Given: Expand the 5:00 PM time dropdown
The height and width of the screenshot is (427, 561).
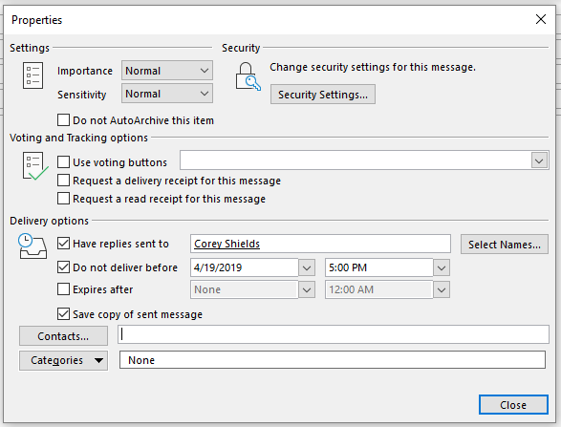Looking at the screenshot, I should click(x=442, y=267).
